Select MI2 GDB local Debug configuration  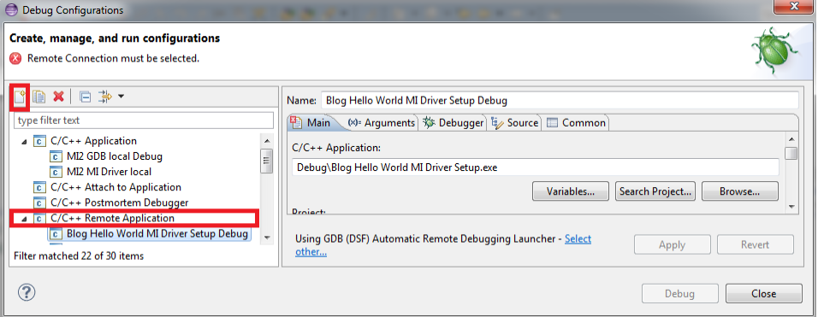click(x=115, y=156)
